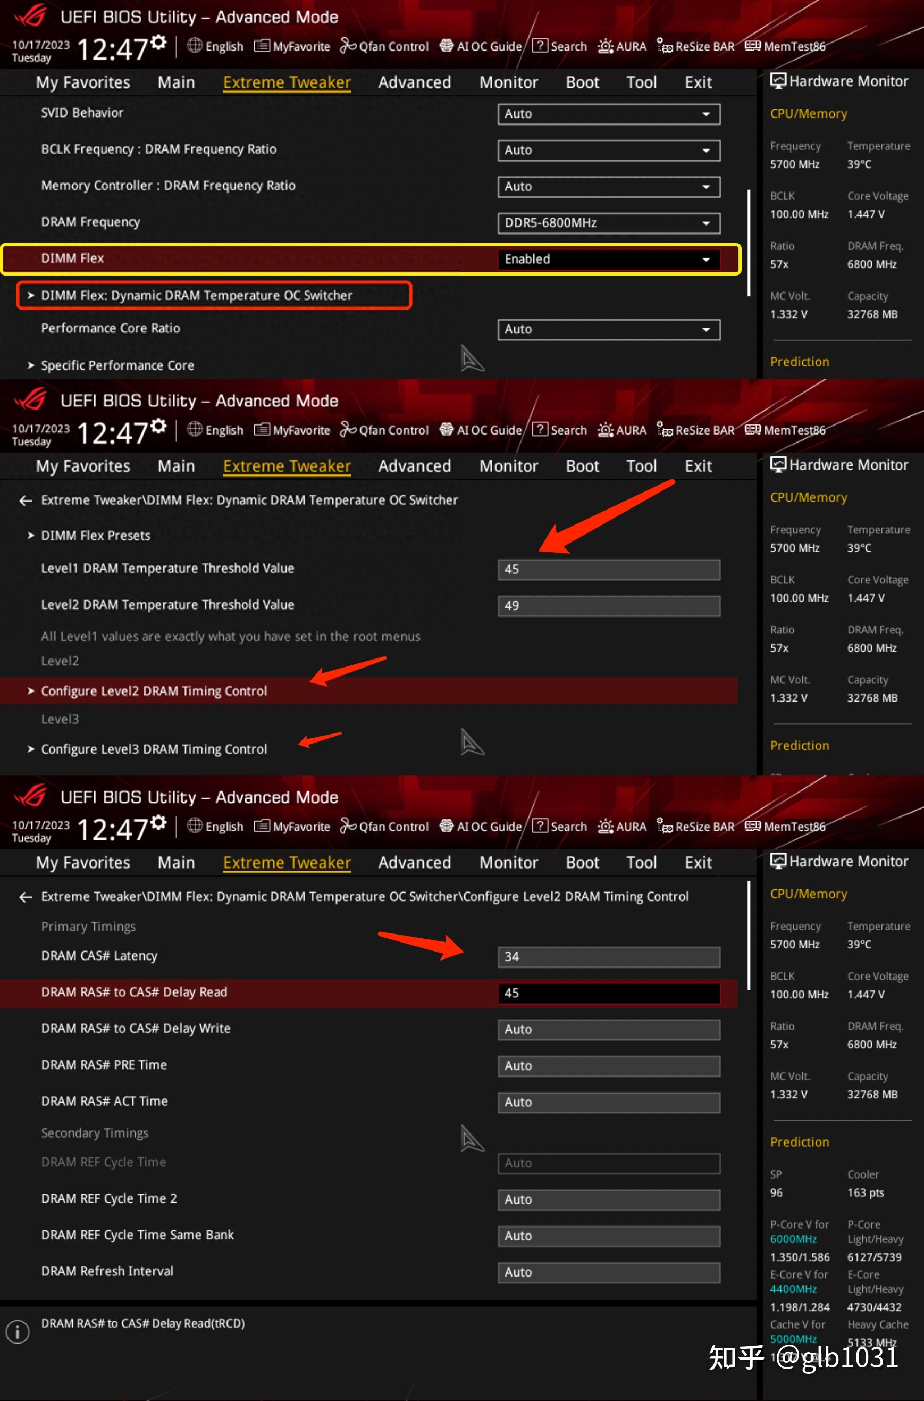The width and height of the screenshot is (924, 1401).
Task: Click the scrollbar in the SVID Behavior screen
Action: click(x=749, y=242)
